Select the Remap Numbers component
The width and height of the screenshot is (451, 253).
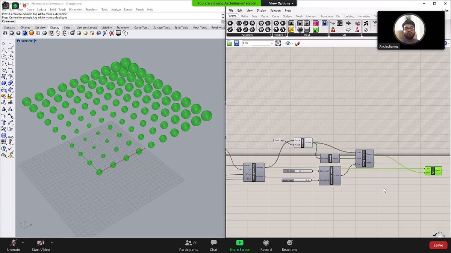(364, 158)
